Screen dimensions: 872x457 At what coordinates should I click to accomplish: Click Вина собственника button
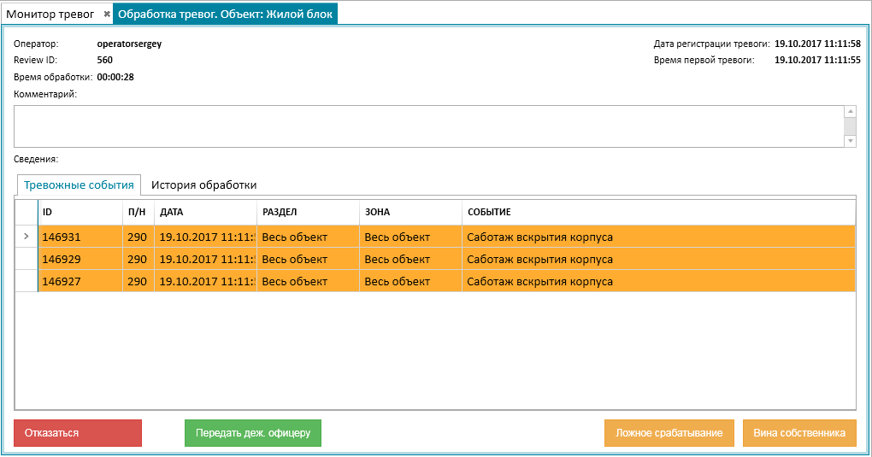(x=799, y=433)
